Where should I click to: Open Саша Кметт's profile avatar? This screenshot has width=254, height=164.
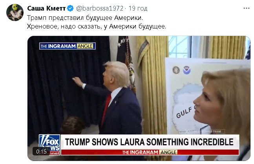click(15, 12)
